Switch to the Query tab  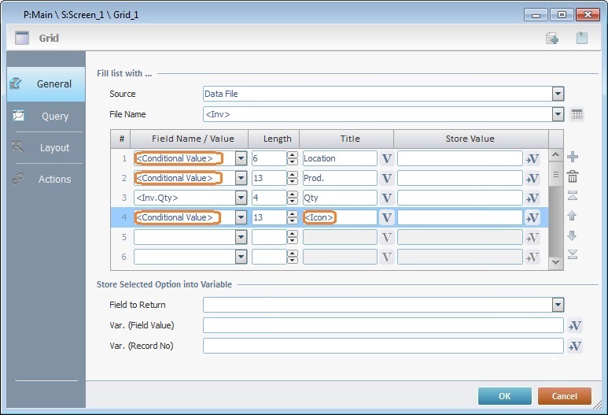(x=46, y=116)
